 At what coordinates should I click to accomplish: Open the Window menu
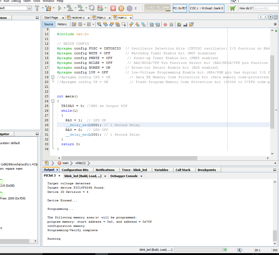[48, 1]
